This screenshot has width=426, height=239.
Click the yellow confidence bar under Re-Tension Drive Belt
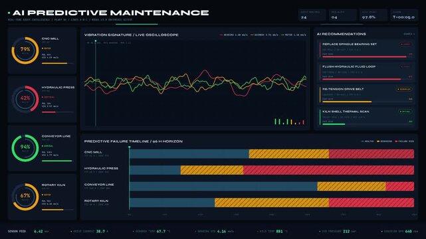click(347, 102)
